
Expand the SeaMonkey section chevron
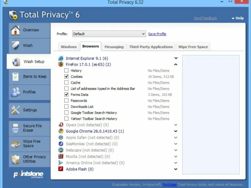(x=176, y=144)
